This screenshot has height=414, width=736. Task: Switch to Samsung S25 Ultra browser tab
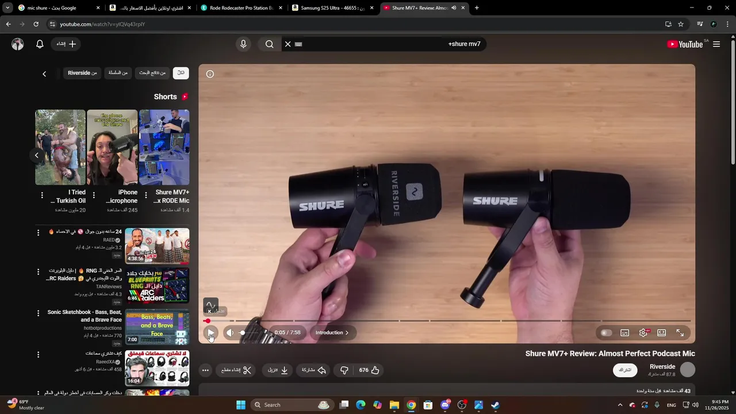[332, 8]
